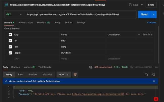Image resolution: width=164 pixels, height=102 pixels.
Task: Click the lon key cell
Action: click(x=36, y=47)
